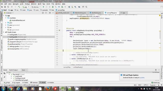Open the profiler toolbar icon
The height and width of the screenshot is (91, 163).
pyautogui.click(x=59, y=7)
